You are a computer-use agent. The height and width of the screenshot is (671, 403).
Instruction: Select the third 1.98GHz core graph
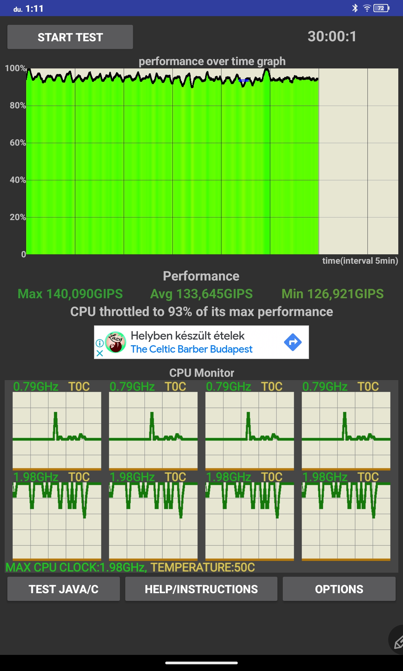250,521
